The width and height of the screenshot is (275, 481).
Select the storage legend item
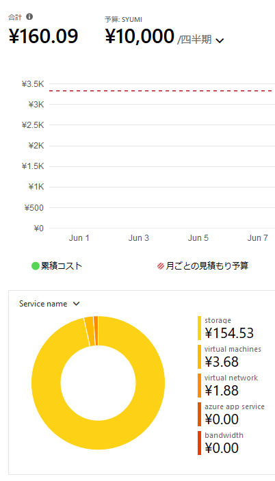(226, 328)
